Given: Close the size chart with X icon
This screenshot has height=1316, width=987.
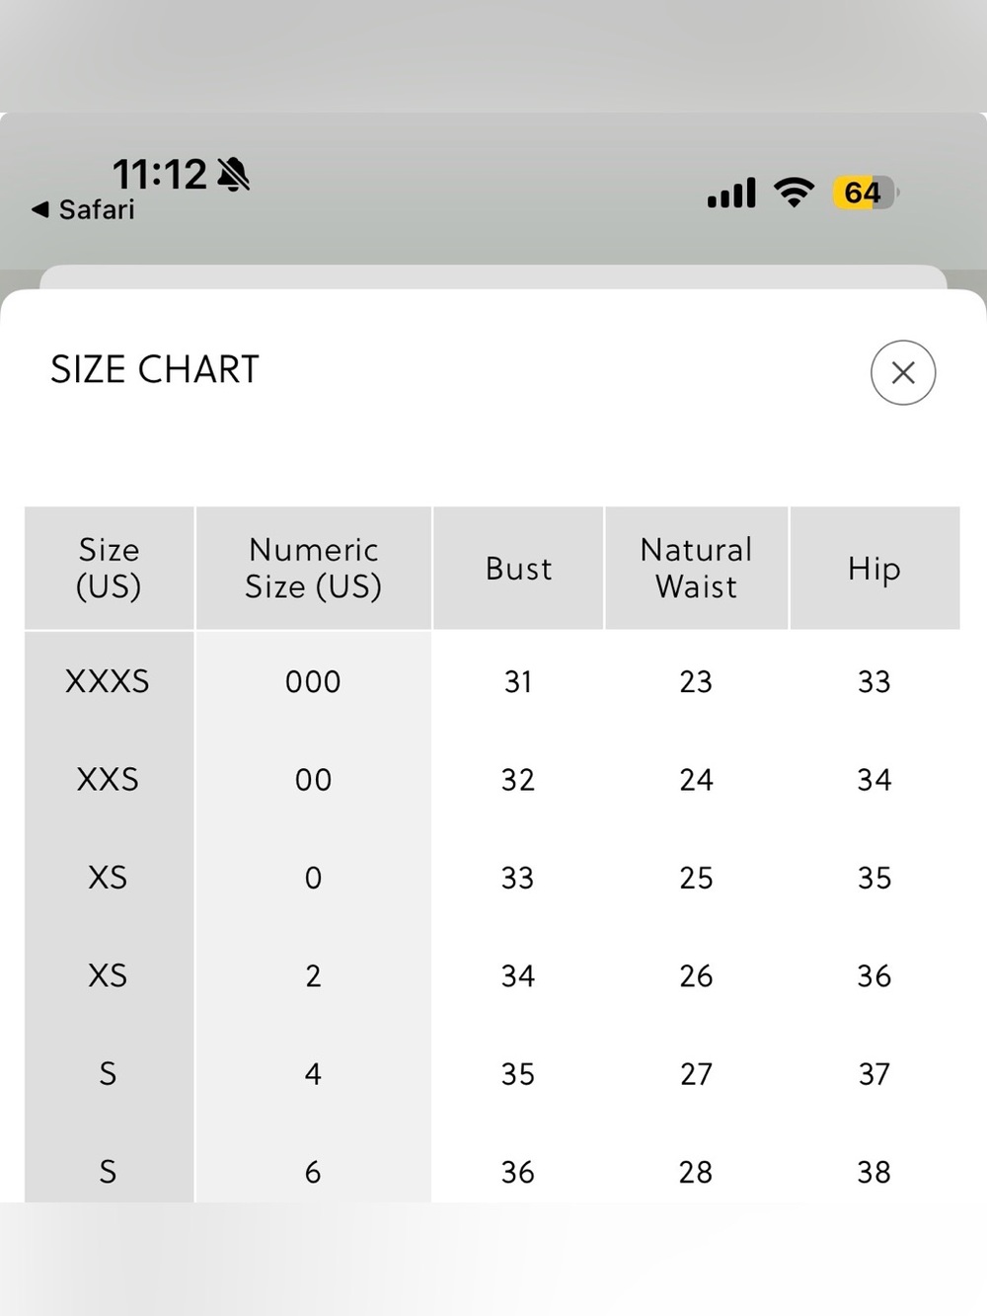Looking at the screenshot, I should coord(902,372).
